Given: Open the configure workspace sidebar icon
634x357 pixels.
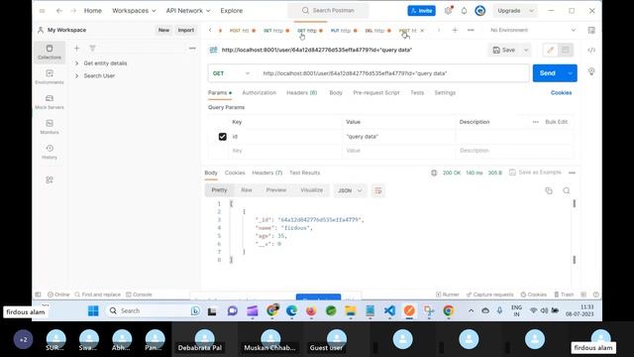Looking at the screenshot, I should pyautogui.click(x=50, y=180).
